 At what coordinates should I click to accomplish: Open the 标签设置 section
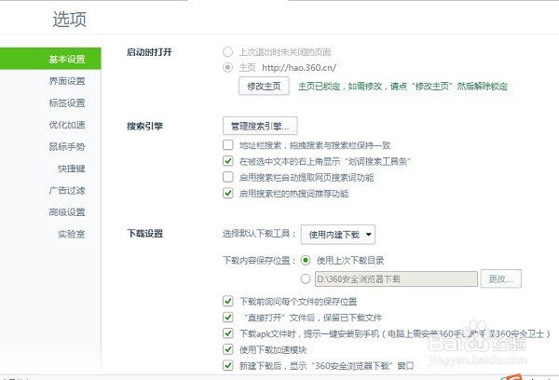67,103
